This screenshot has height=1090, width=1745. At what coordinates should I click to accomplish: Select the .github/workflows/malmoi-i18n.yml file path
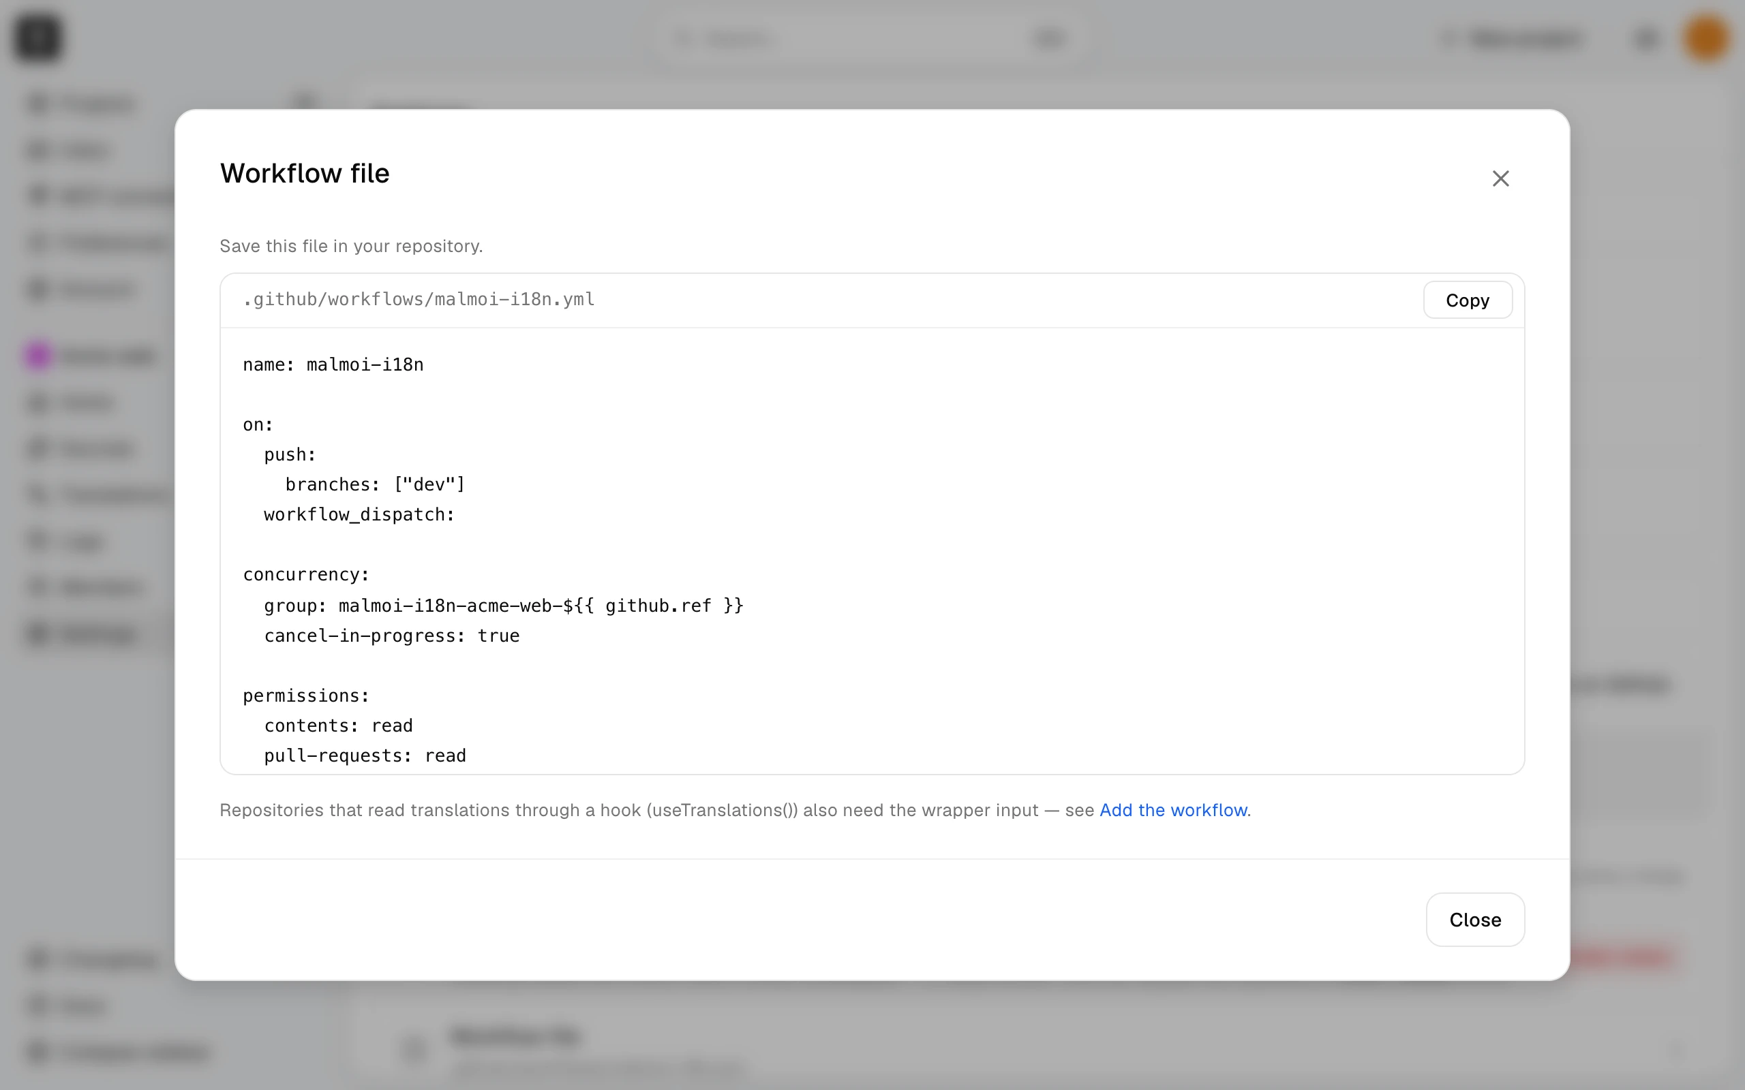click(419, 299)
